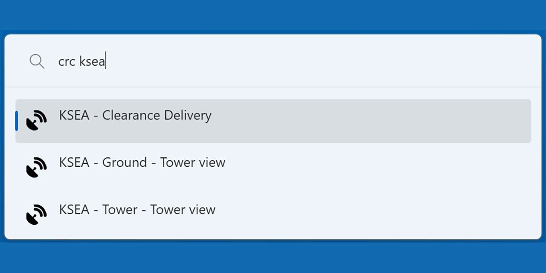Viewport: 546px width, 273px height.
Task: Click the radar icon beside KSEA Tower
Action: [37, 215]
